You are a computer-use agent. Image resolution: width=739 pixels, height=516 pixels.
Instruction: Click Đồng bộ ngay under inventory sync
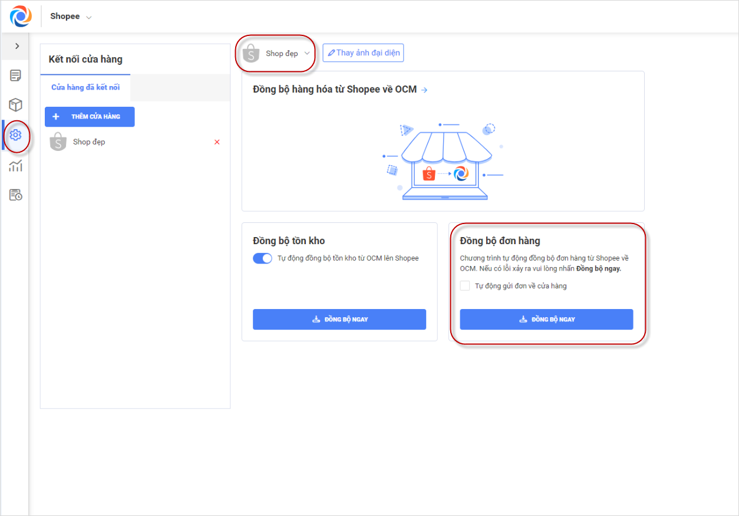(339, 319)
